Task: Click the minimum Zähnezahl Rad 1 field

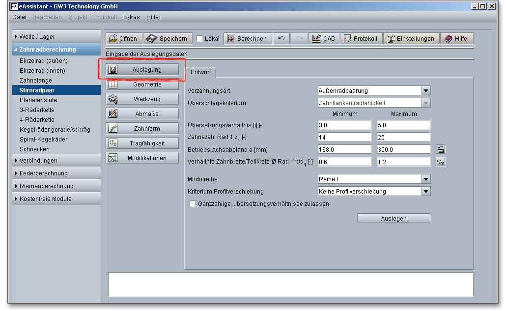Action: (344, 137)
